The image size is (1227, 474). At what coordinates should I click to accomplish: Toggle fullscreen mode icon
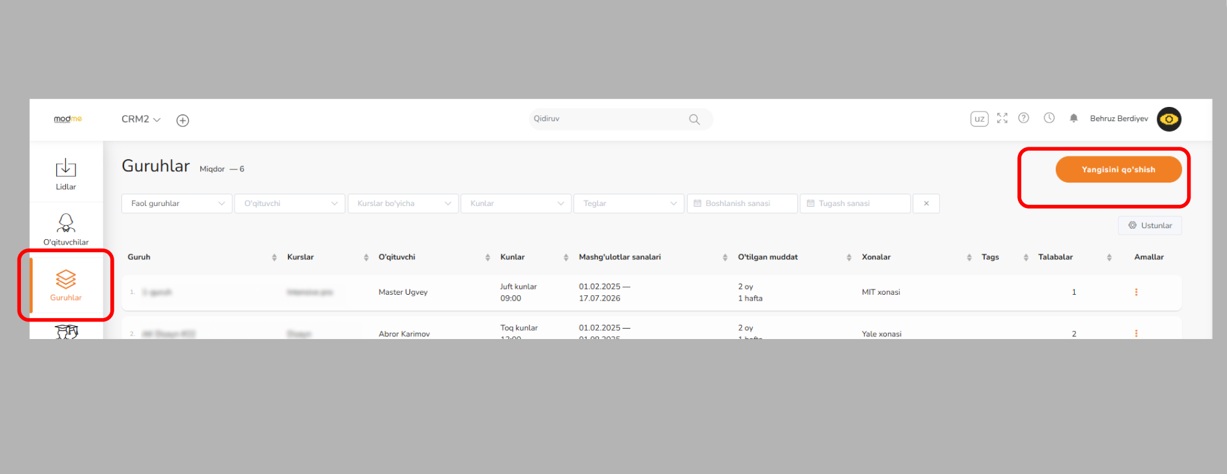[x=1002, y=118]
